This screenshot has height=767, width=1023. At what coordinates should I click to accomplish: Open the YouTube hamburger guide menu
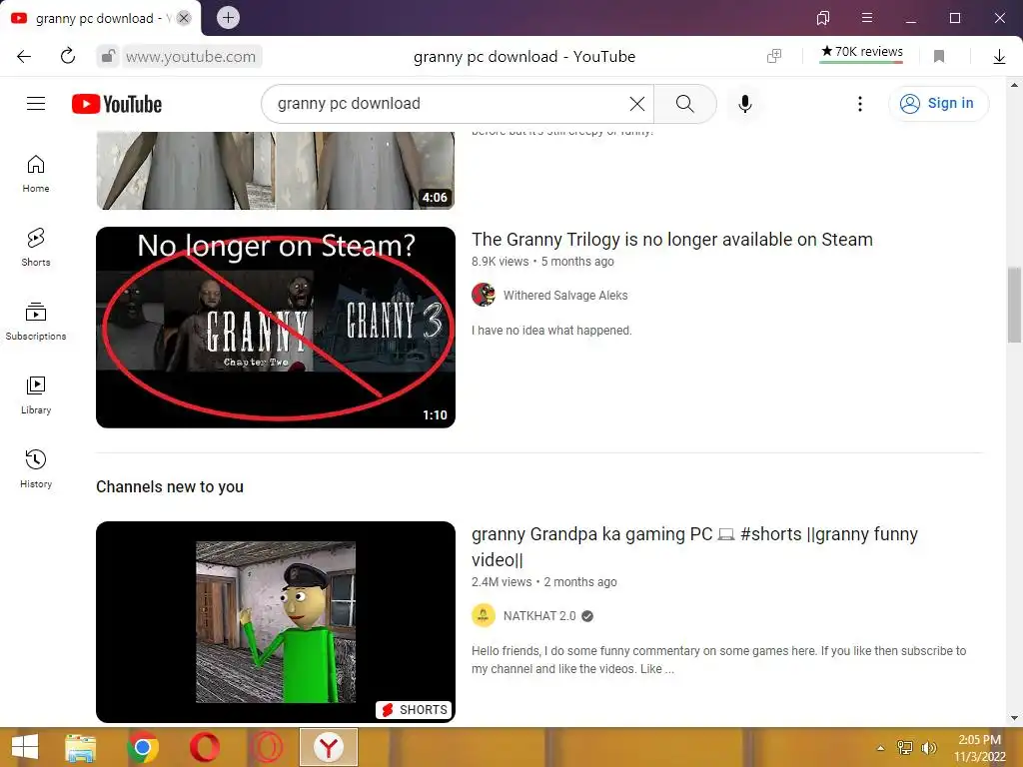tap(36, 104)
